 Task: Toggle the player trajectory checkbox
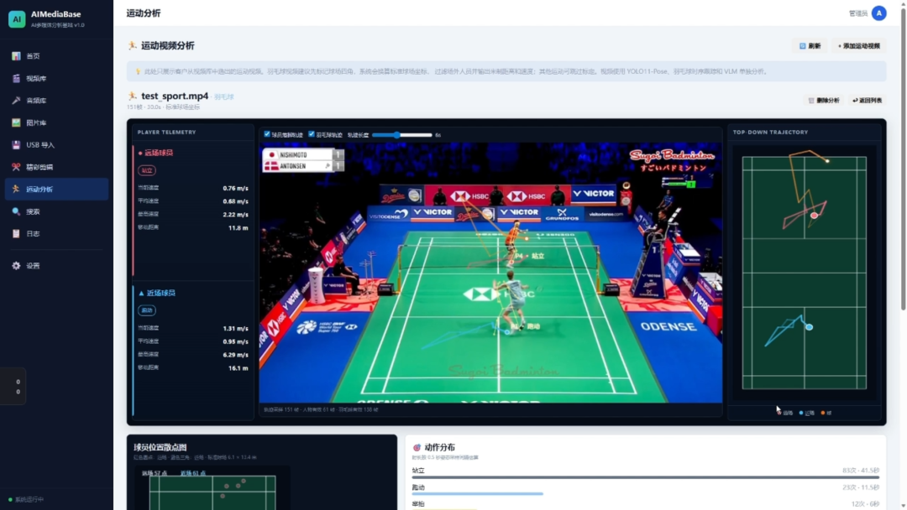267,134
